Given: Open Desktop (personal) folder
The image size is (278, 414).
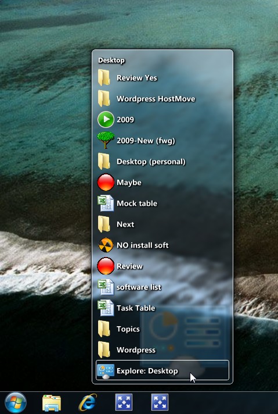Looking at the screenshot, I should click(x=163, y=162).
